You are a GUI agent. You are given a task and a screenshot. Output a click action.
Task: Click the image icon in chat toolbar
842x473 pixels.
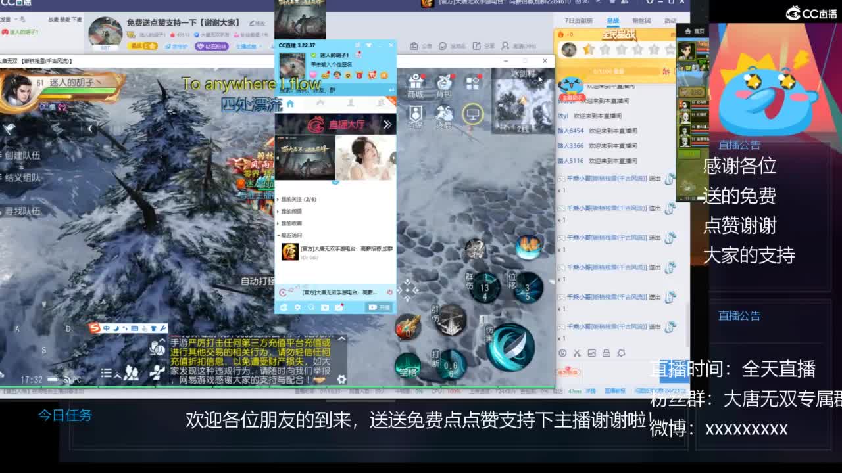[591, 353]
